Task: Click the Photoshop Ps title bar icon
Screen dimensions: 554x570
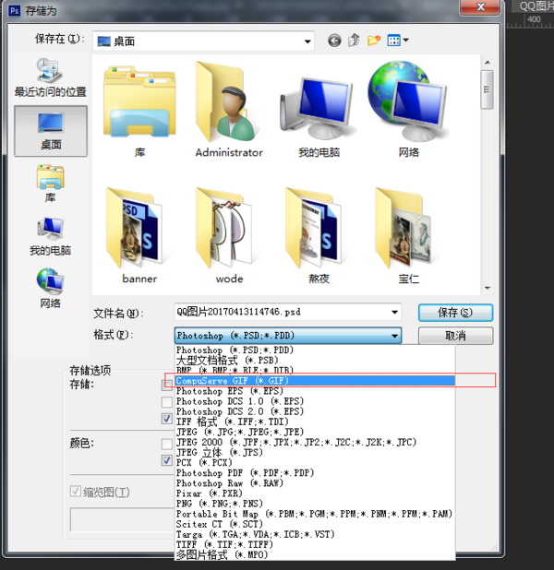Action: [x=14, y=10]
